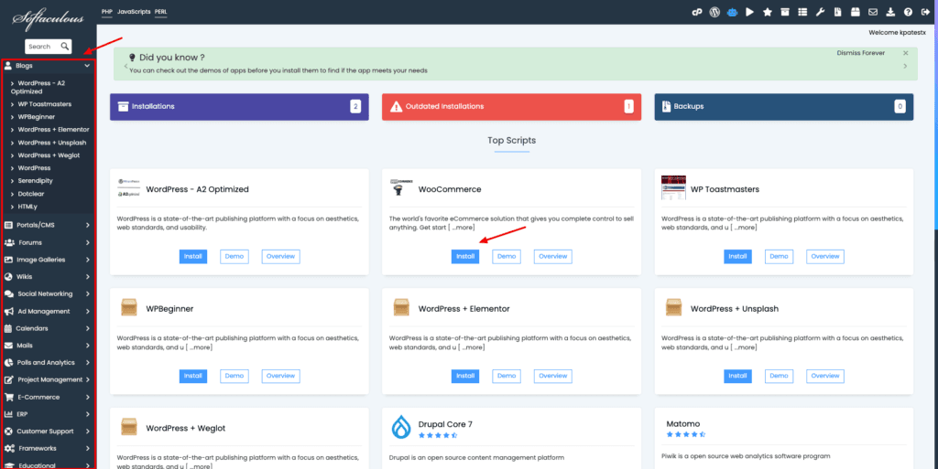Click in the Search input field
Screen dimensions: 938x469
42,47
